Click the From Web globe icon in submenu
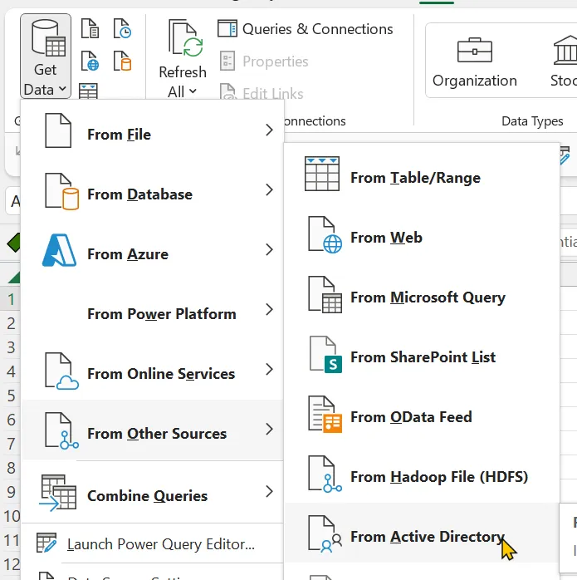The image size is (577, 580). pyautogui.click(x=325, y=234)
